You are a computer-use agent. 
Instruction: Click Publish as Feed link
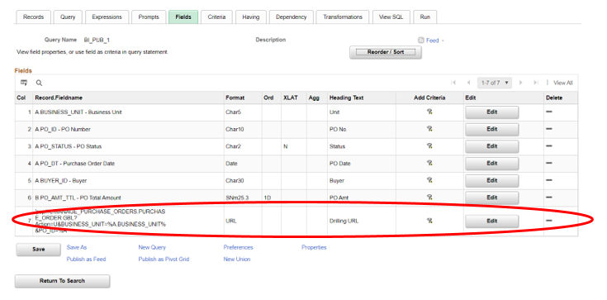[x=86, y=259]
